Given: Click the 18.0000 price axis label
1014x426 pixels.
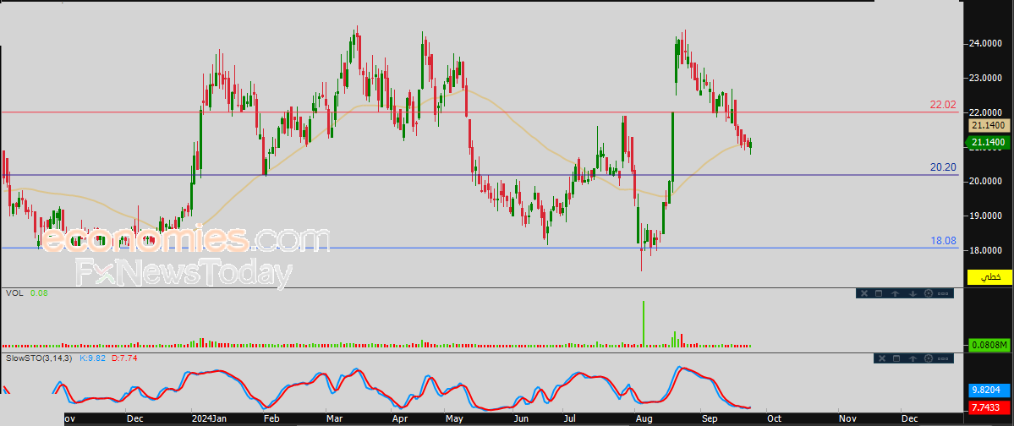Looking at the screenshot, I should tap(987, 251).
